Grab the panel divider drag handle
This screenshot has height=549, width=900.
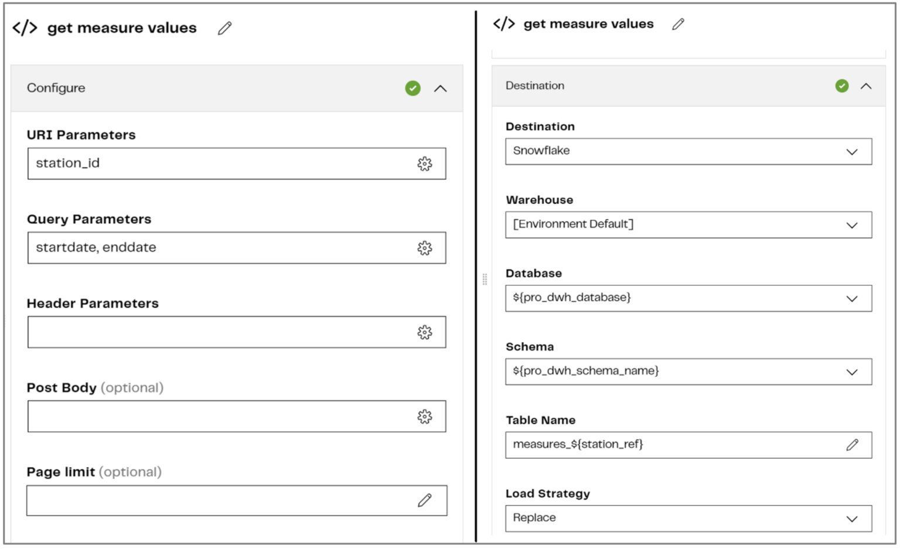point(485,279)
